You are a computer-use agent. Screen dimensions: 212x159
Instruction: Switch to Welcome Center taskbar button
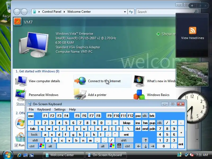(63, 155)
